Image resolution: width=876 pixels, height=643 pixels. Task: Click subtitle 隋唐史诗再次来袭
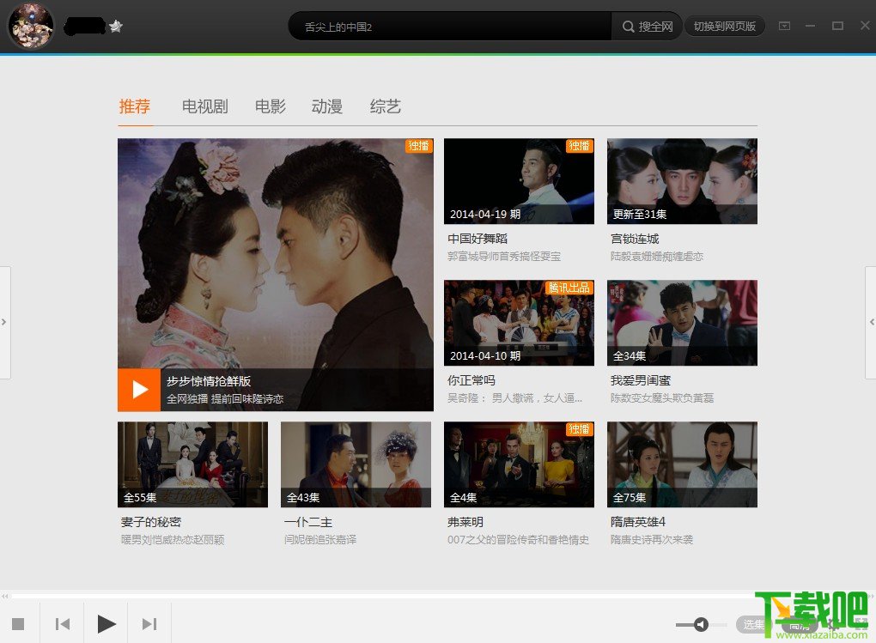[x=651, y=540]
